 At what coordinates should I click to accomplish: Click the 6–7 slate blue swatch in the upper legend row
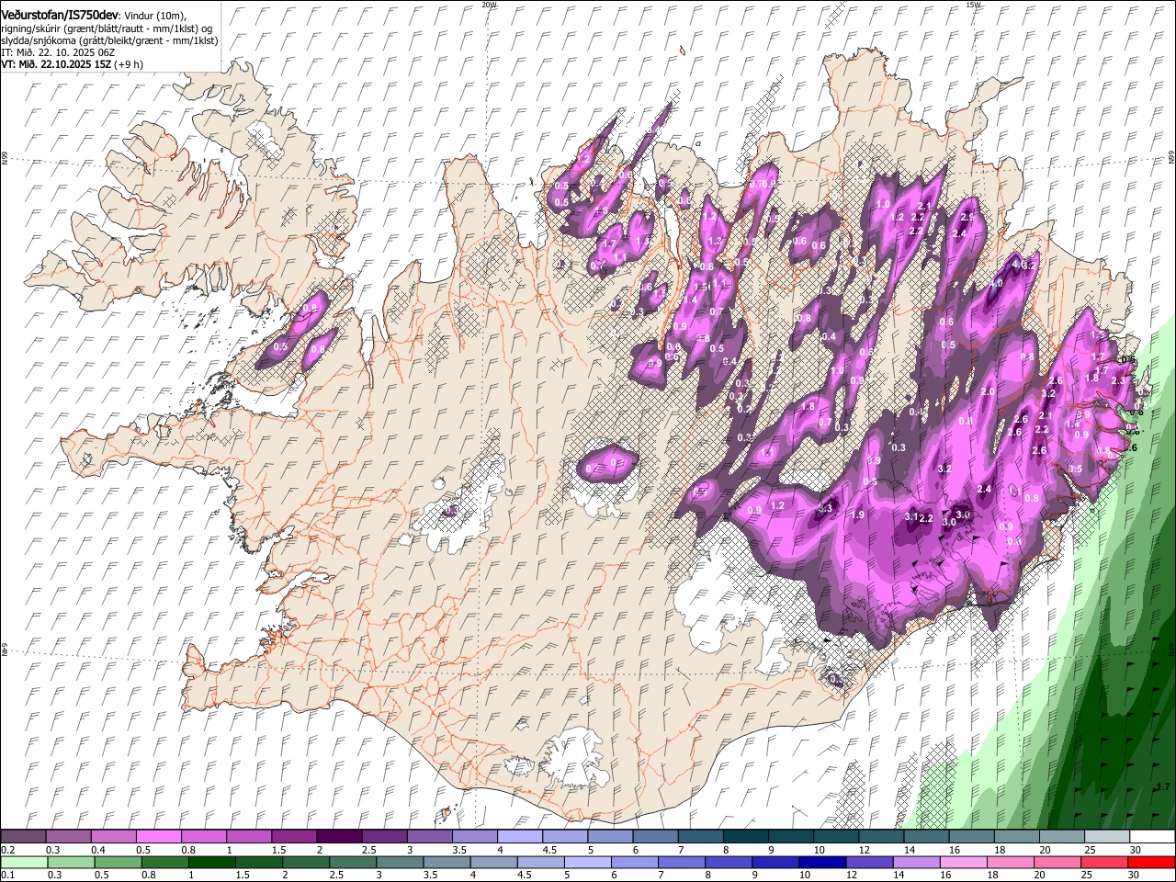pyautogui.click(x=655, y=837)
